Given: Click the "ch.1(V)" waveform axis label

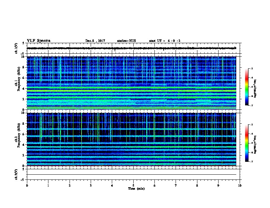Looking at the screenshot, I should coord(16,48).
